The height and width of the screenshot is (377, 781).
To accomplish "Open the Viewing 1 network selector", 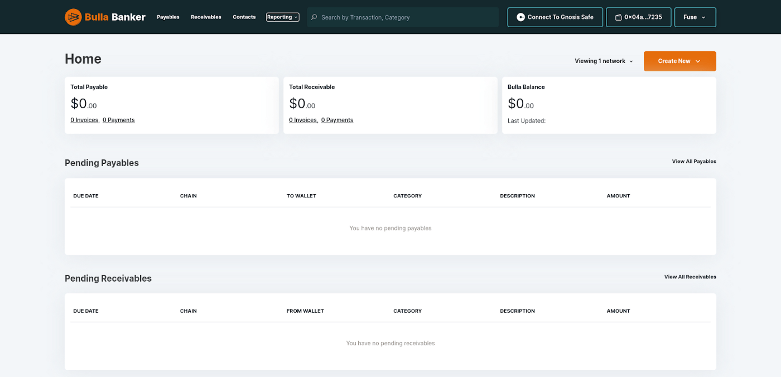I will pyautogui.click(x=603, y=61).
